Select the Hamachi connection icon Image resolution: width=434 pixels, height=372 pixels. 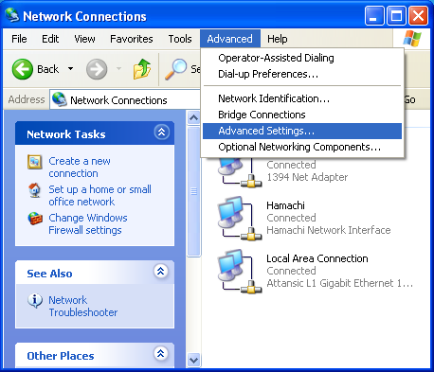[x=240, y=219]
